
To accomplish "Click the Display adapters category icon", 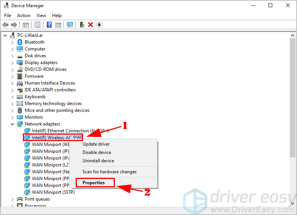I will point(20,63).
